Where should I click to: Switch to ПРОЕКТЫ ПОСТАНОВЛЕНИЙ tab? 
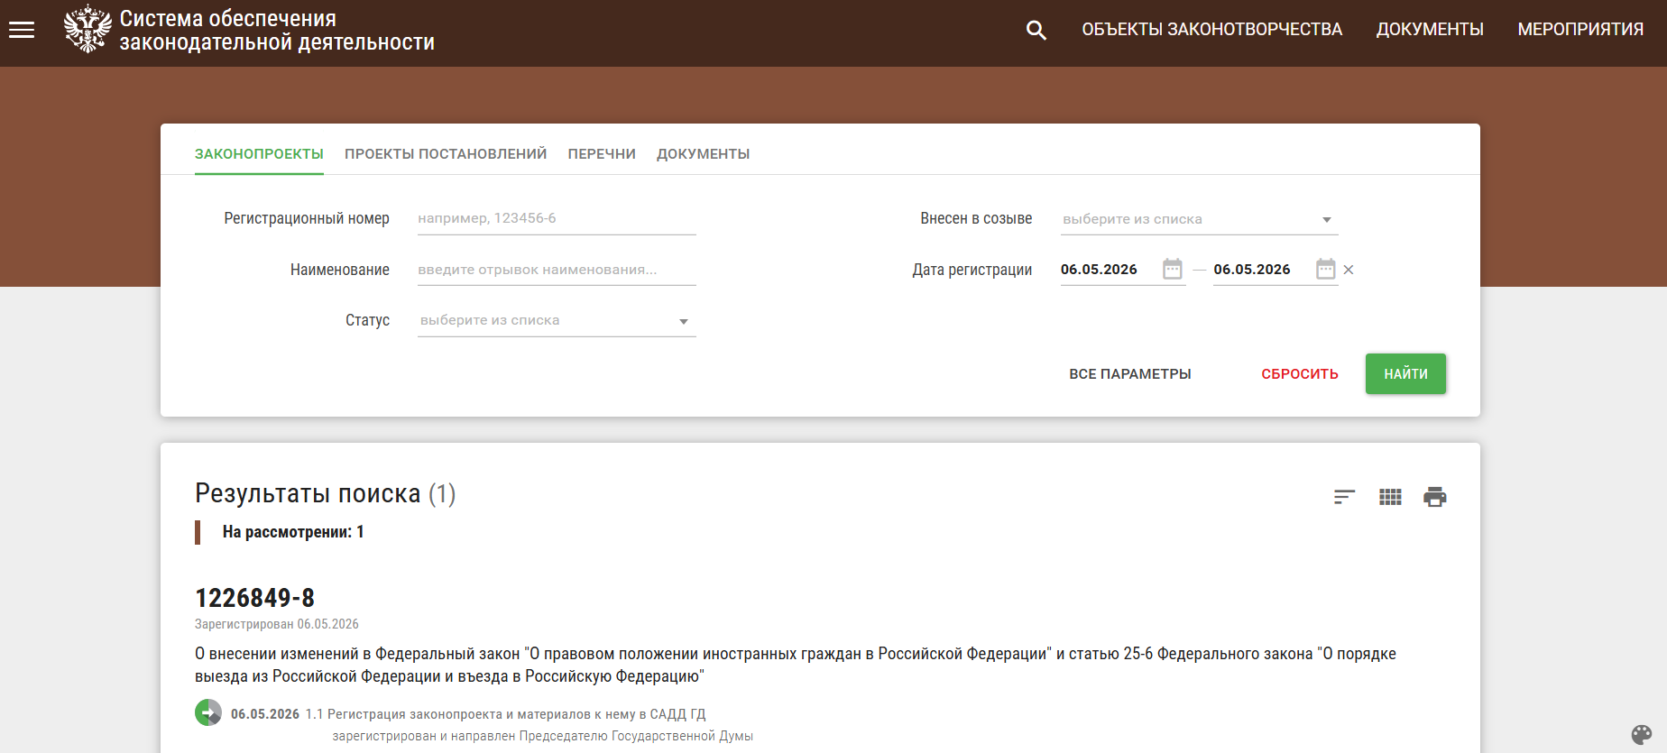(446, 154)
